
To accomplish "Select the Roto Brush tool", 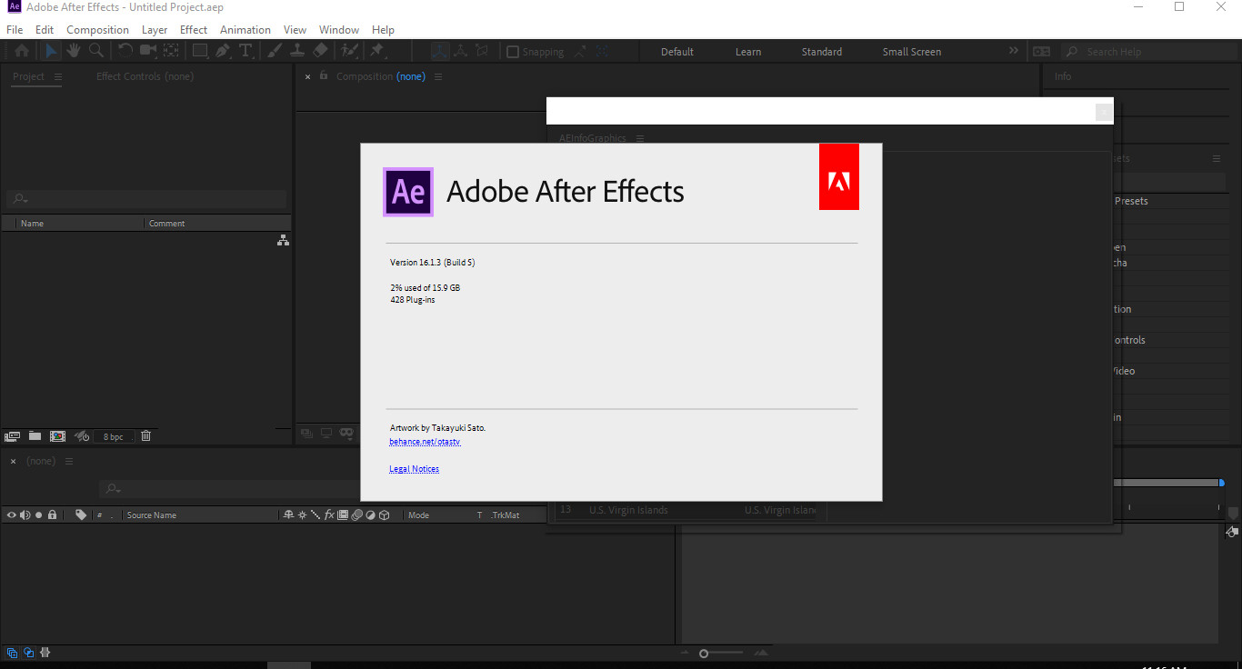I will tap(349, 51).
